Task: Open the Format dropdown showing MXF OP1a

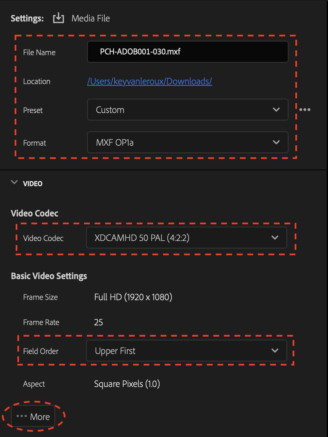Action: tap(187, 142)
